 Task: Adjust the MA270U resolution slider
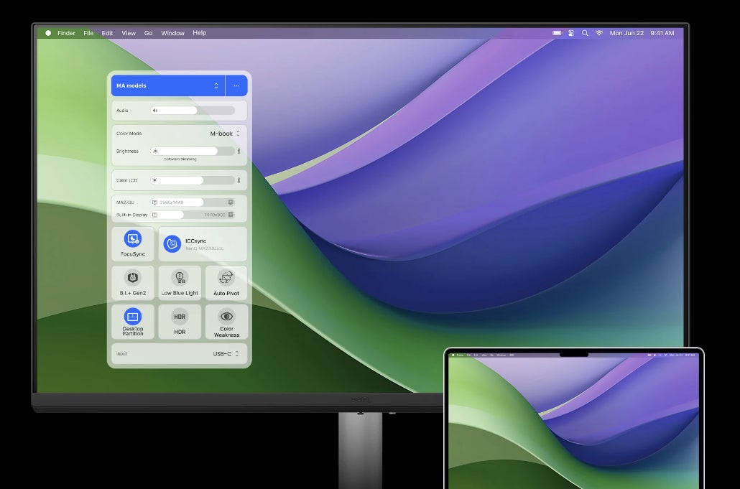193,202
